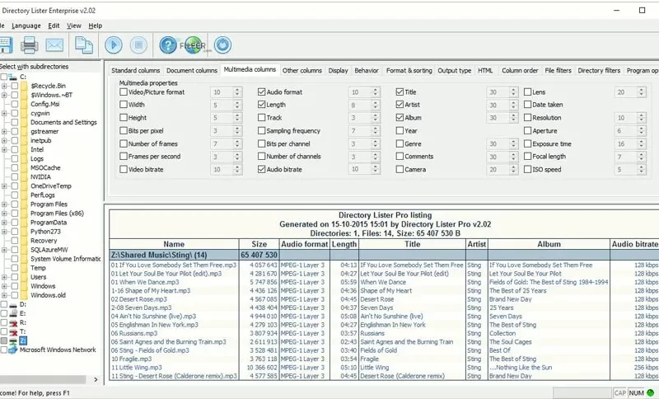
Task: Enable the Genre checkbox
Action: coord(400,143)
